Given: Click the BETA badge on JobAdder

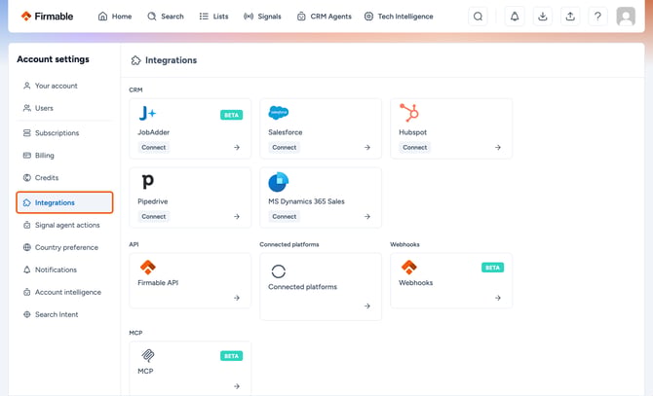Looking at the screenshot, I should click(232, 115).
